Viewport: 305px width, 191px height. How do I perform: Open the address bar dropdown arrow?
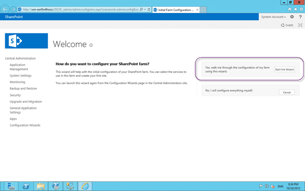[x=145, y=10]
